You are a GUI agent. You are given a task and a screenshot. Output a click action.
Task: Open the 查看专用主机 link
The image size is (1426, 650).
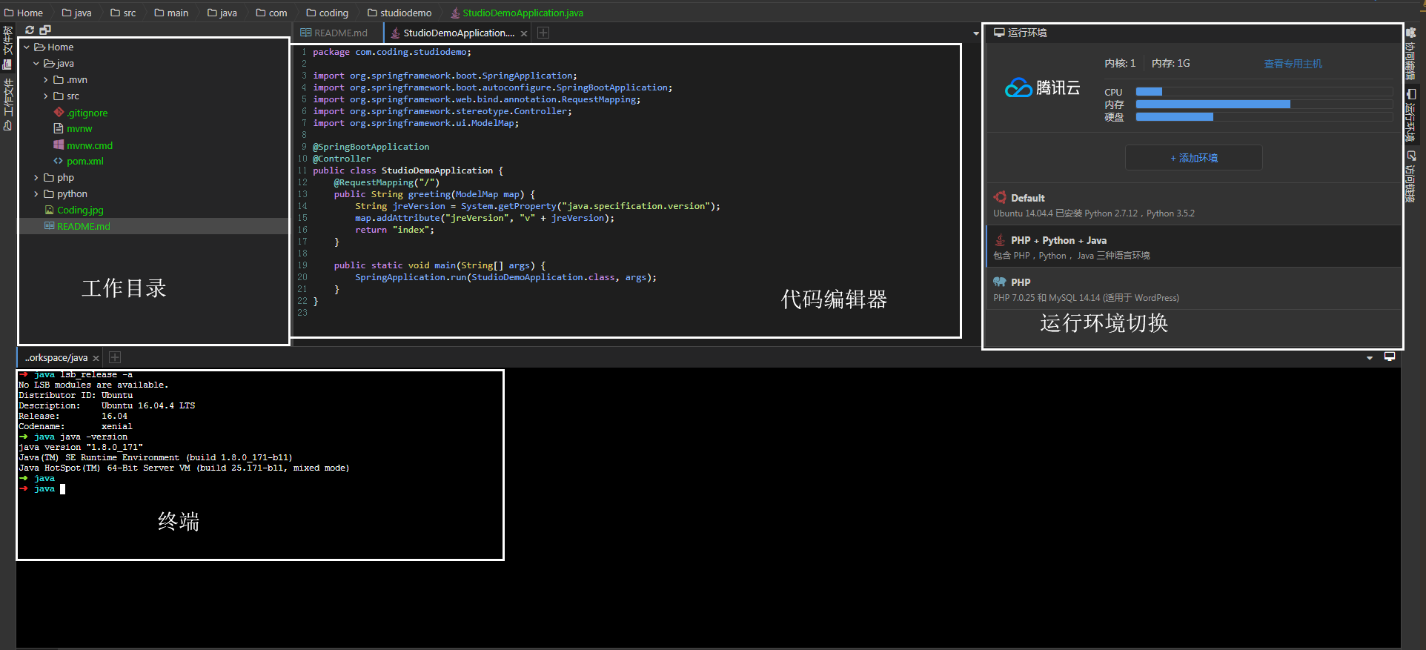click(x=1293, y=64)
